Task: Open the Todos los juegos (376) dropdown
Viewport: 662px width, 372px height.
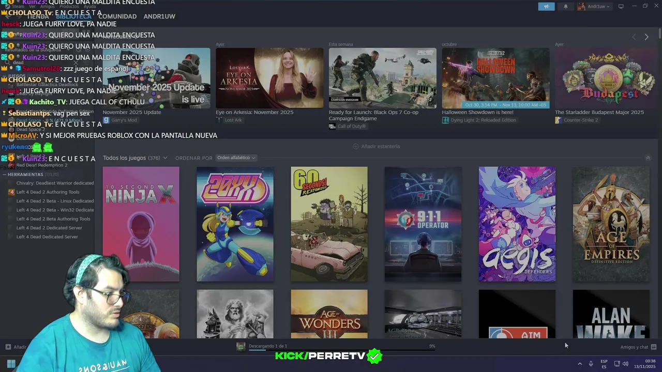Action: [135, 158]
